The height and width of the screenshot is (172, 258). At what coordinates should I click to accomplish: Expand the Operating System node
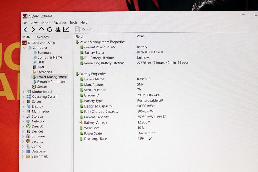click(23, 97)
